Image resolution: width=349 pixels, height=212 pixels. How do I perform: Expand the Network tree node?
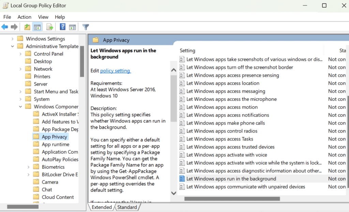coord(20,69)
